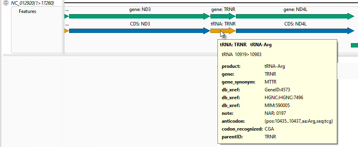
Task: Click the tRNA 10919>10983 position text
Action: [x=241, y=54]
